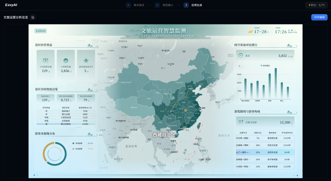Click the 黄山风景区 bar in chart
331x181 pixels.
point(245,89)
